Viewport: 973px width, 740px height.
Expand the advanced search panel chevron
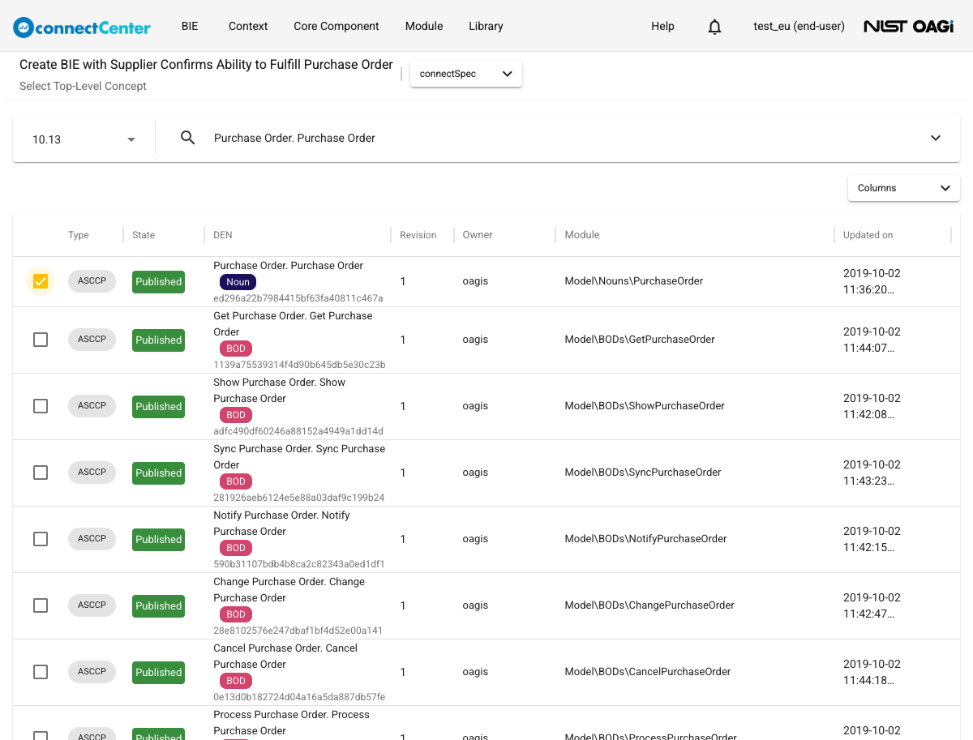coord(936,138)
